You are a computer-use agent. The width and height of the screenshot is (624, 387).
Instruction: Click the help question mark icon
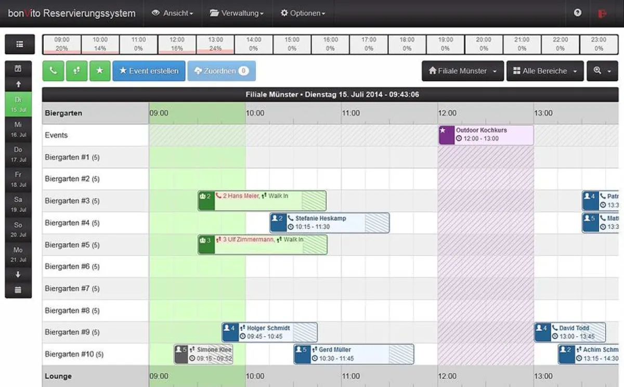pos(578,13)
